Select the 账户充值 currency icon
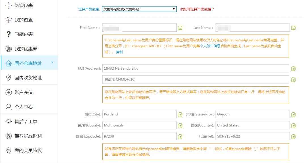This screenshot has height=163, width=304. point(8,92)
